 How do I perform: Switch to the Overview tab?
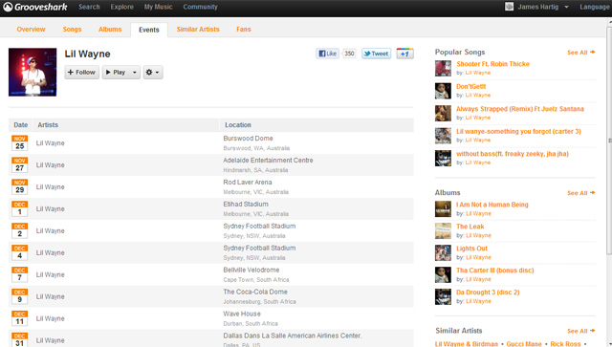click(31, 30)
